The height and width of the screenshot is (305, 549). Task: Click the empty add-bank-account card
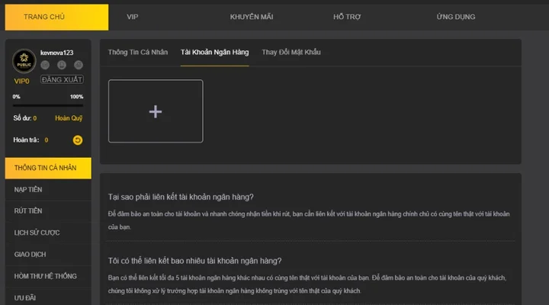point(156,111)
